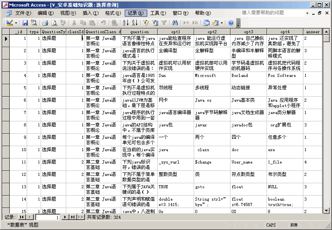Save the query with the floppy icon

point(25,22)
